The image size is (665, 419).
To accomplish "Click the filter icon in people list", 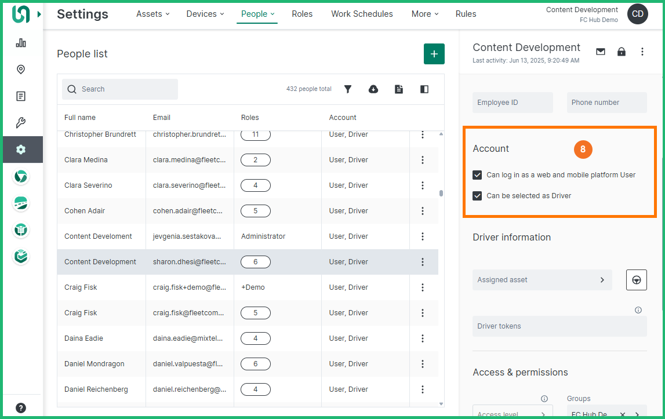I will point(348,89).
